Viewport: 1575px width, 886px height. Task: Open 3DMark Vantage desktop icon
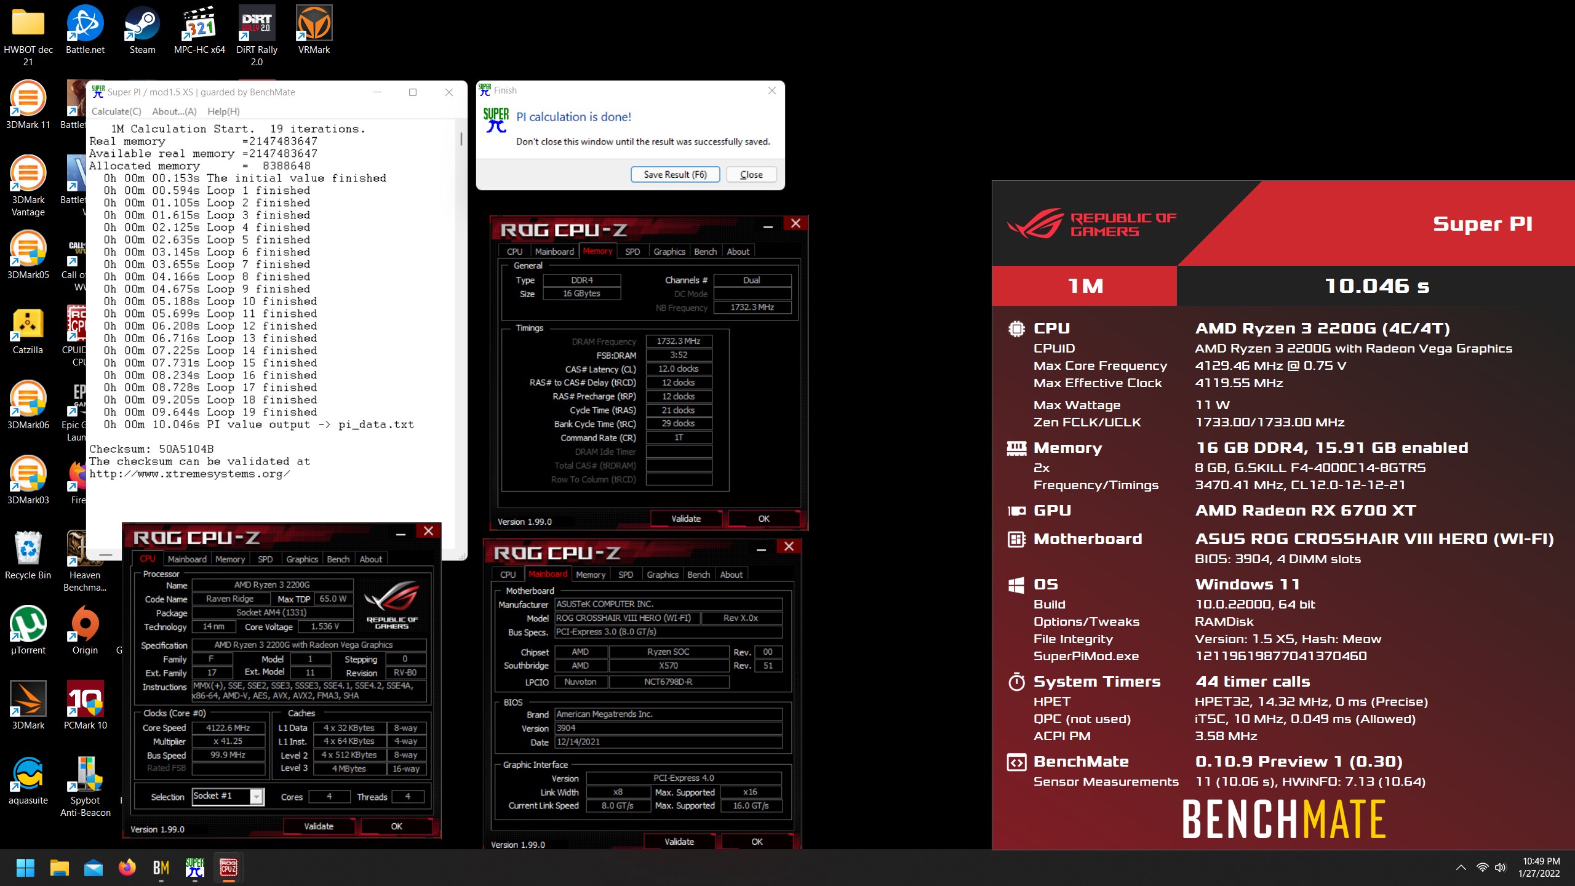point(28,186)
